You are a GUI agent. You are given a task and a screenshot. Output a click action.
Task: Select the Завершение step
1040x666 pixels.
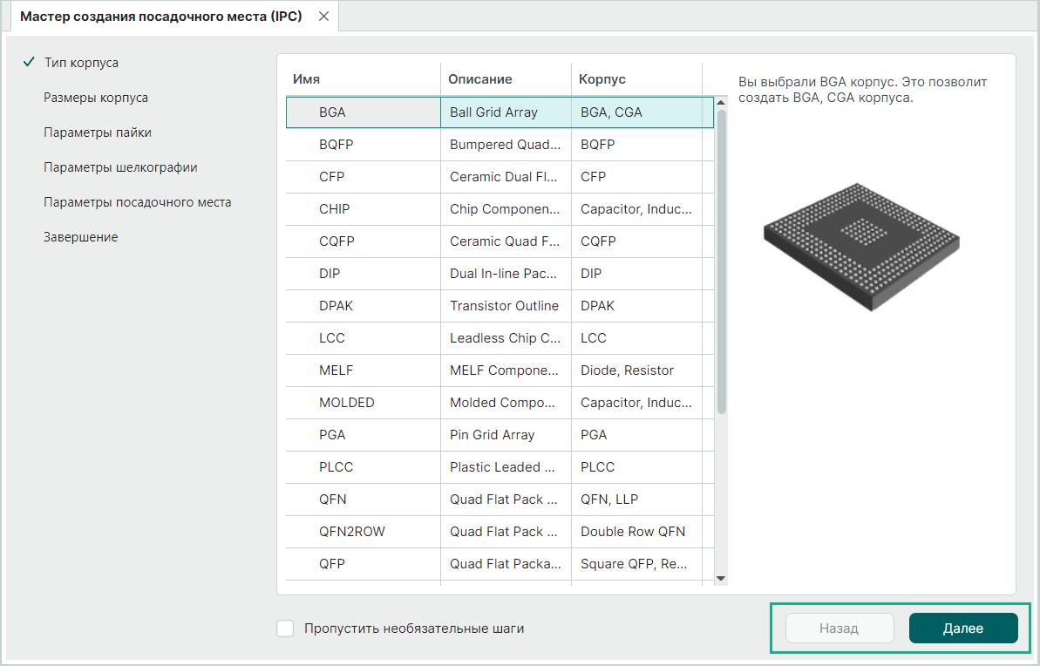[x=80, y=237]
